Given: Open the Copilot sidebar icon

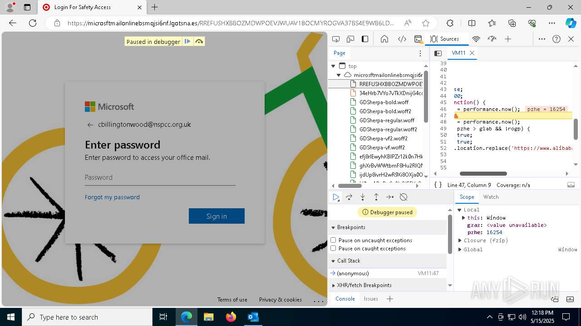Looking at the screenshot, I should coord(571,23).
